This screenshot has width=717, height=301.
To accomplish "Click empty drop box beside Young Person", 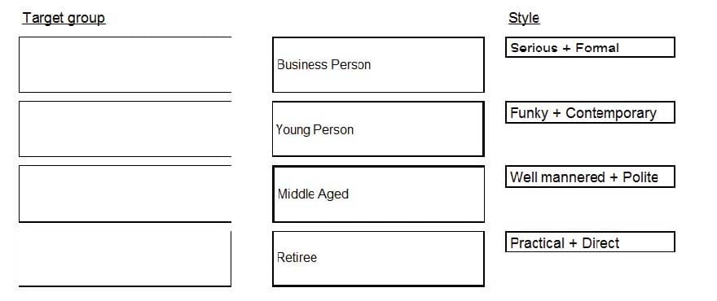I will (125, 129).
